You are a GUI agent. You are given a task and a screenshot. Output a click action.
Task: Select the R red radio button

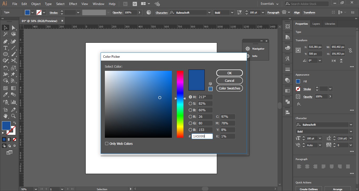click(191, 117)
